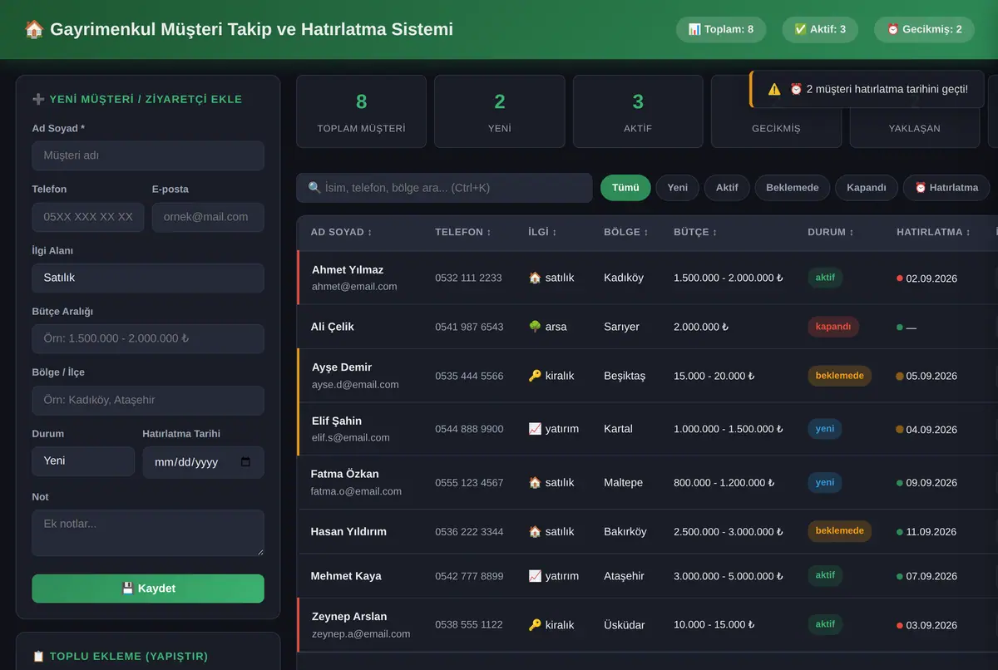Sort the table by Ad Soyad column
998x670 pixels.
coord(342,232)
